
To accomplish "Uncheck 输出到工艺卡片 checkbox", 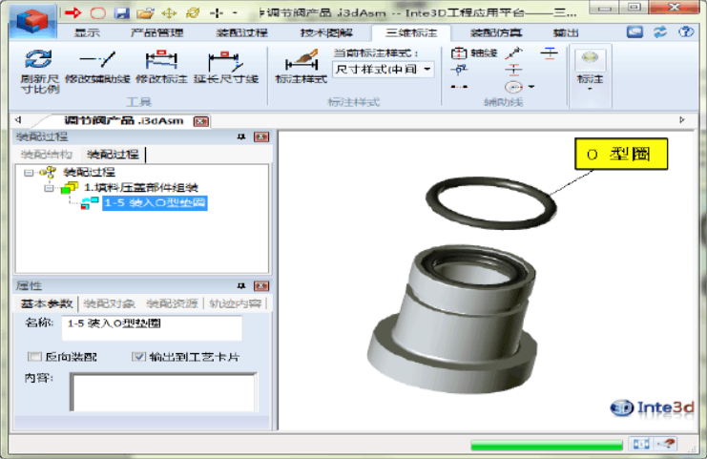I will (x=138, y=357).
